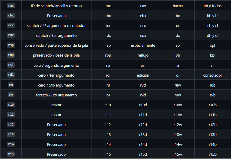Click the rsp code badge
The height and width of the screenshot is (159, 231).
11,45
